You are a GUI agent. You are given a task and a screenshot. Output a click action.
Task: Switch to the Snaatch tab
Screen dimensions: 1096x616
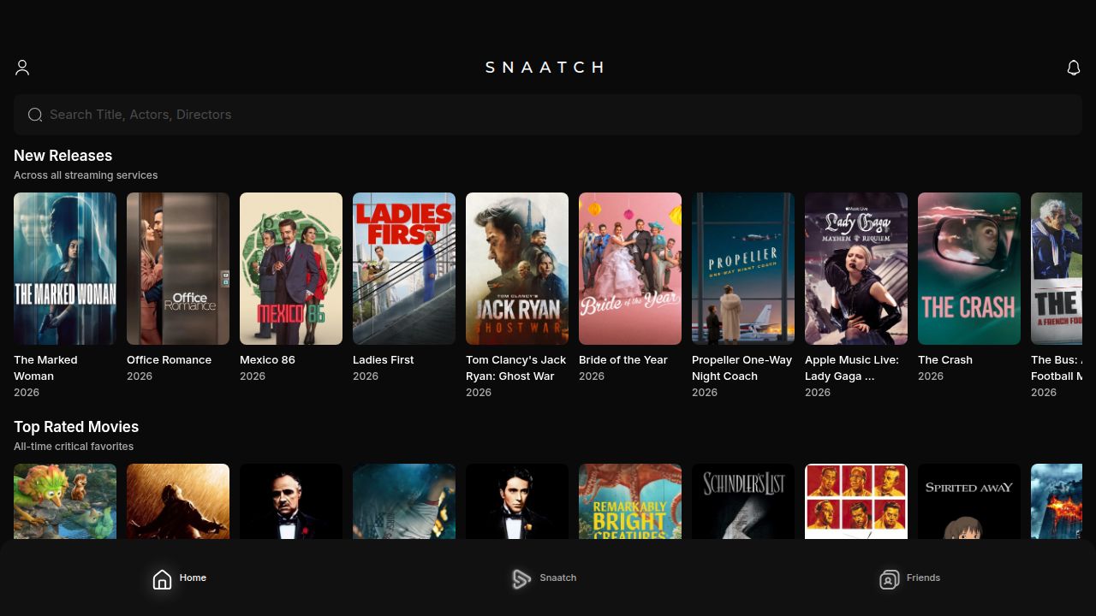click(544, 578)
